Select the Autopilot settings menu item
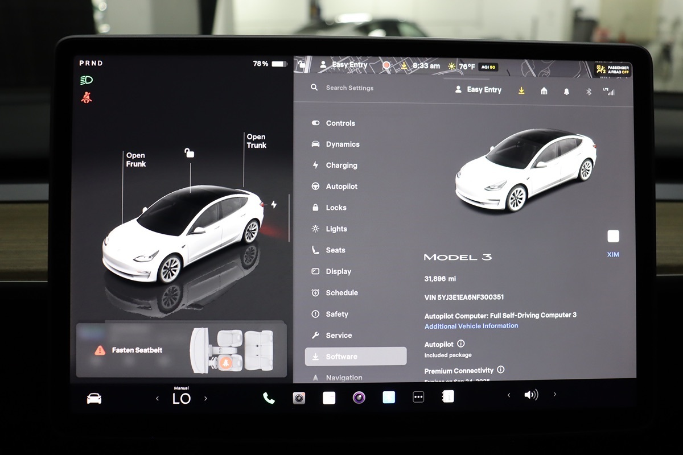 (341, 187)
